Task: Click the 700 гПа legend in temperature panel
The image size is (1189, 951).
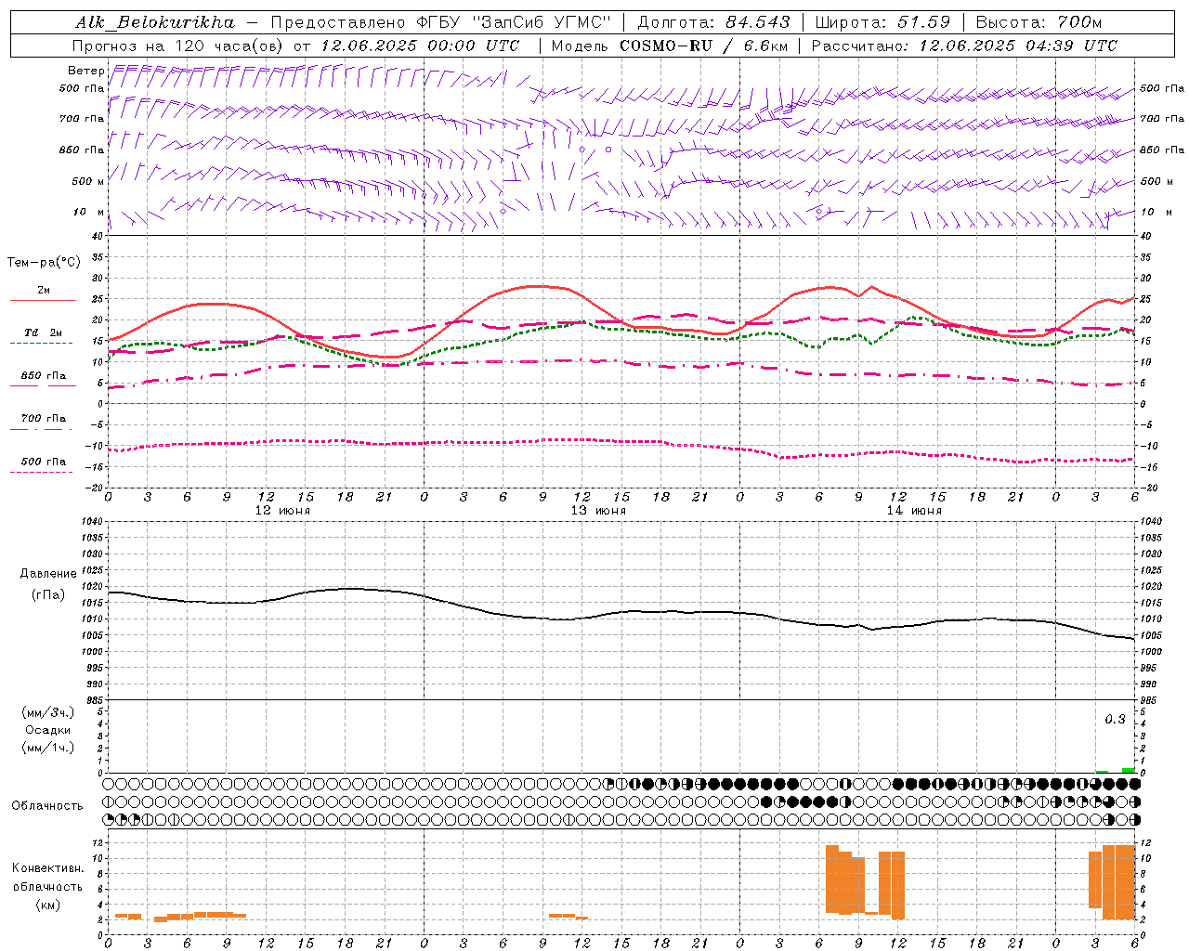Action: [44, 418]
